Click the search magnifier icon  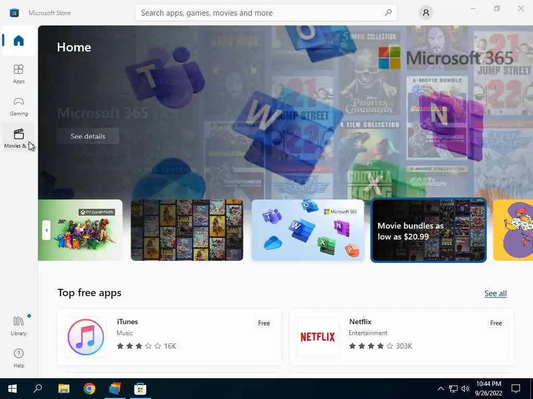(x=388, y=12)
